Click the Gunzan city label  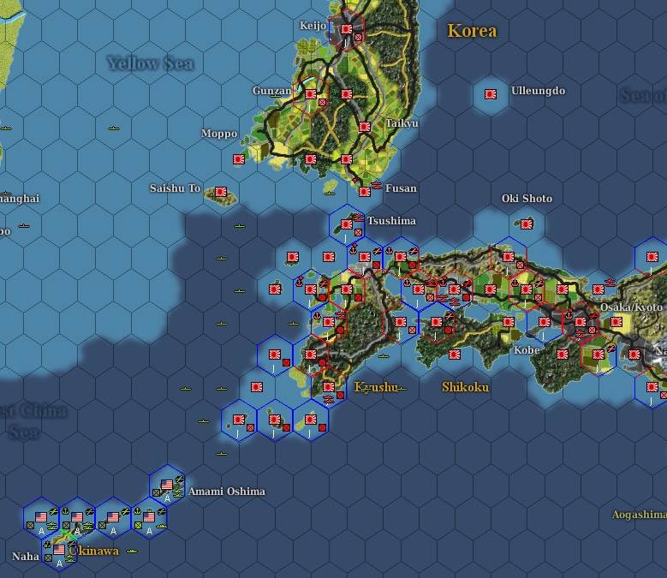(271, 91)
